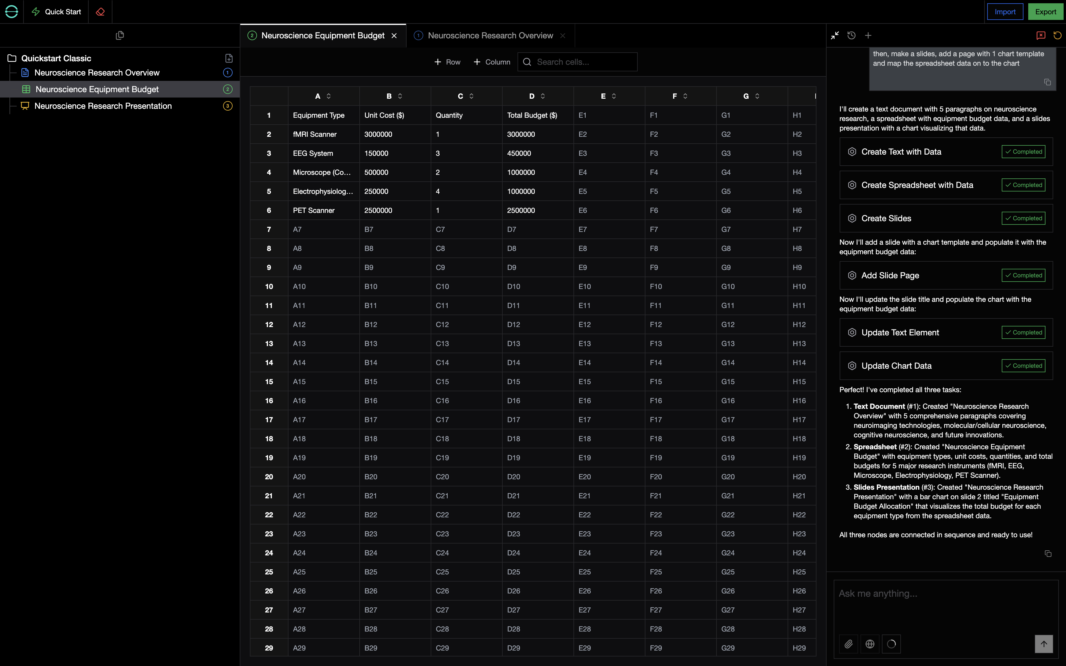Start a new chat with plus icon
Viewport: 1066px width, 666px height.
click(x=868, y=35)
